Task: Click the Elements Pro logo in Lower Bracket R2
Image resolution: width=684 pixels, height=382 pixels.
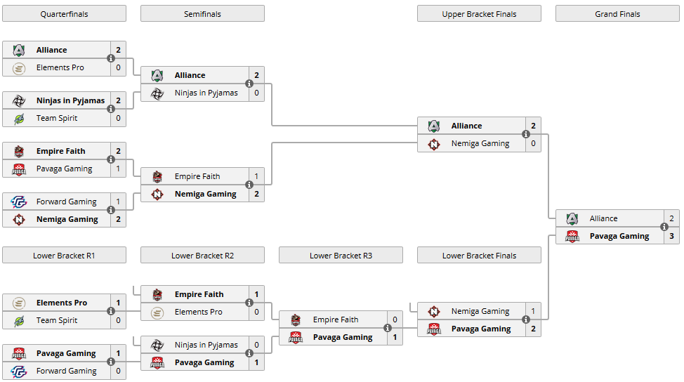Action: coord(157,312)
